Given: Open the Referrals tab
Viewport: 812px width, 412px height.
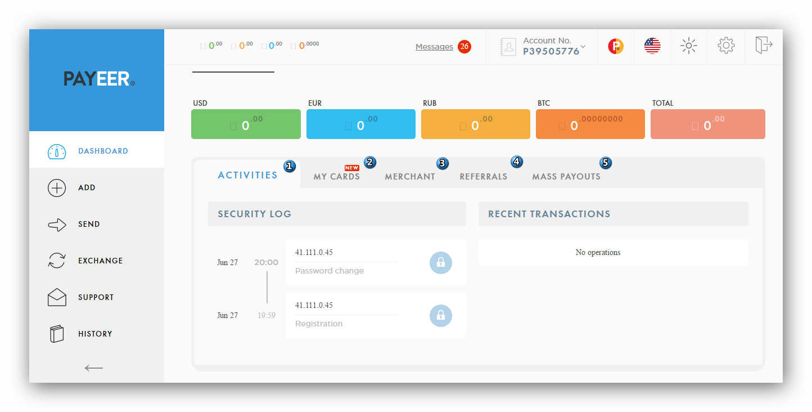Looking at the screenshot, I should (x=484, y=177).
